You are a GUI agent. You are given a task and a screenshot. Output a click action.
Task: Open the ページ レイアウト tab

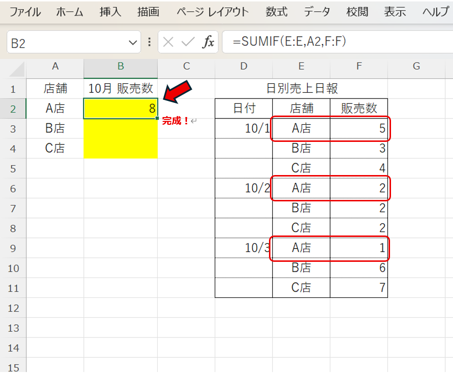pos(212,12)
